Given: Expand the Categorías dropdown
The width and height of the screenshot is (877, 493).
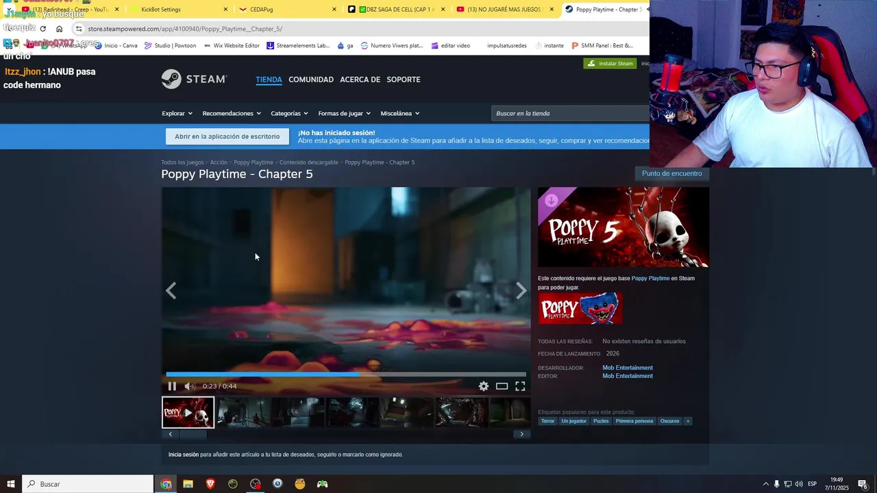Looking at the screenshot, I should [x=289, y=114].
